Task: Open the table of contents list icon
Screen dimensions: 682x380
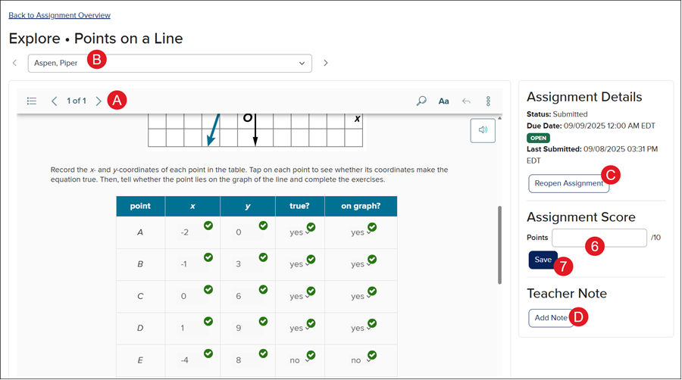Action: click(32, 101)
